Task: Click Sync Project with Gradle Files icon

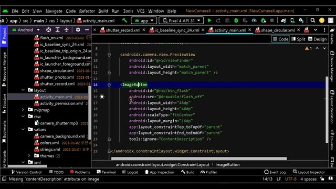Action: pyautogui.click(x=283, y=20)
